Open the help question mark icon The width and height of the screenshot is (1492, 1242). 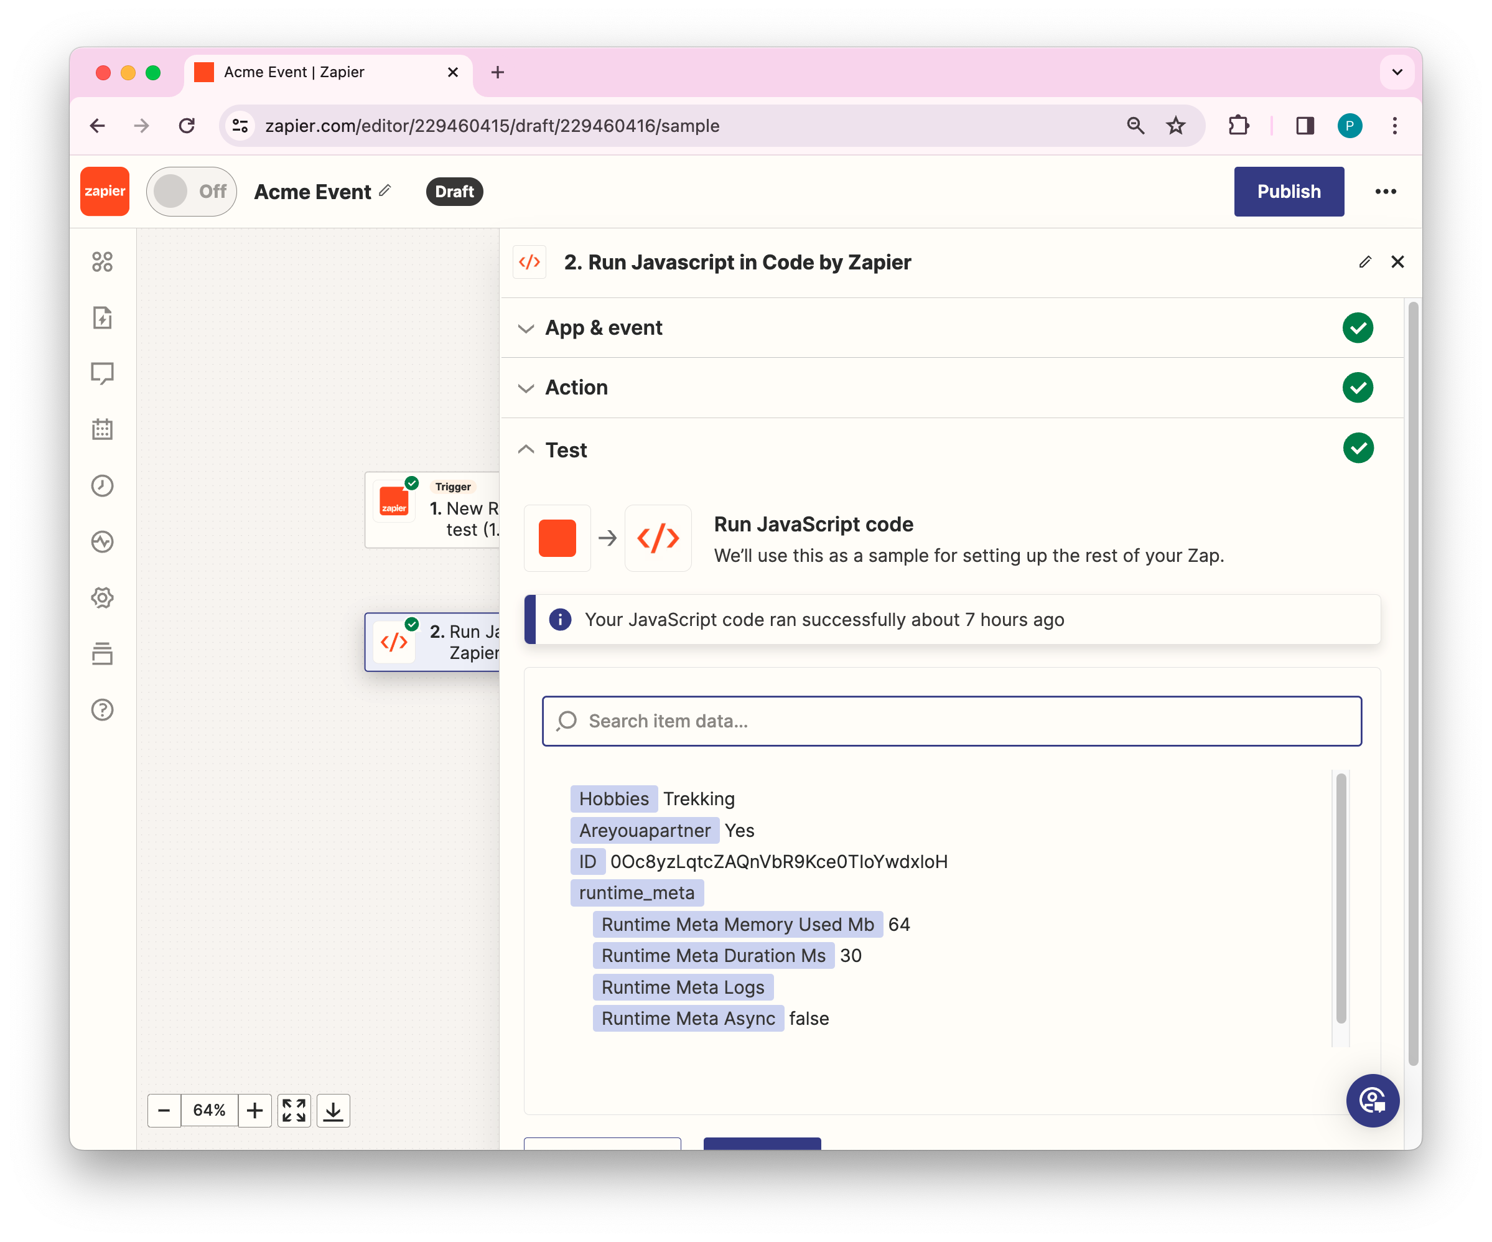(x=102, y=710)
